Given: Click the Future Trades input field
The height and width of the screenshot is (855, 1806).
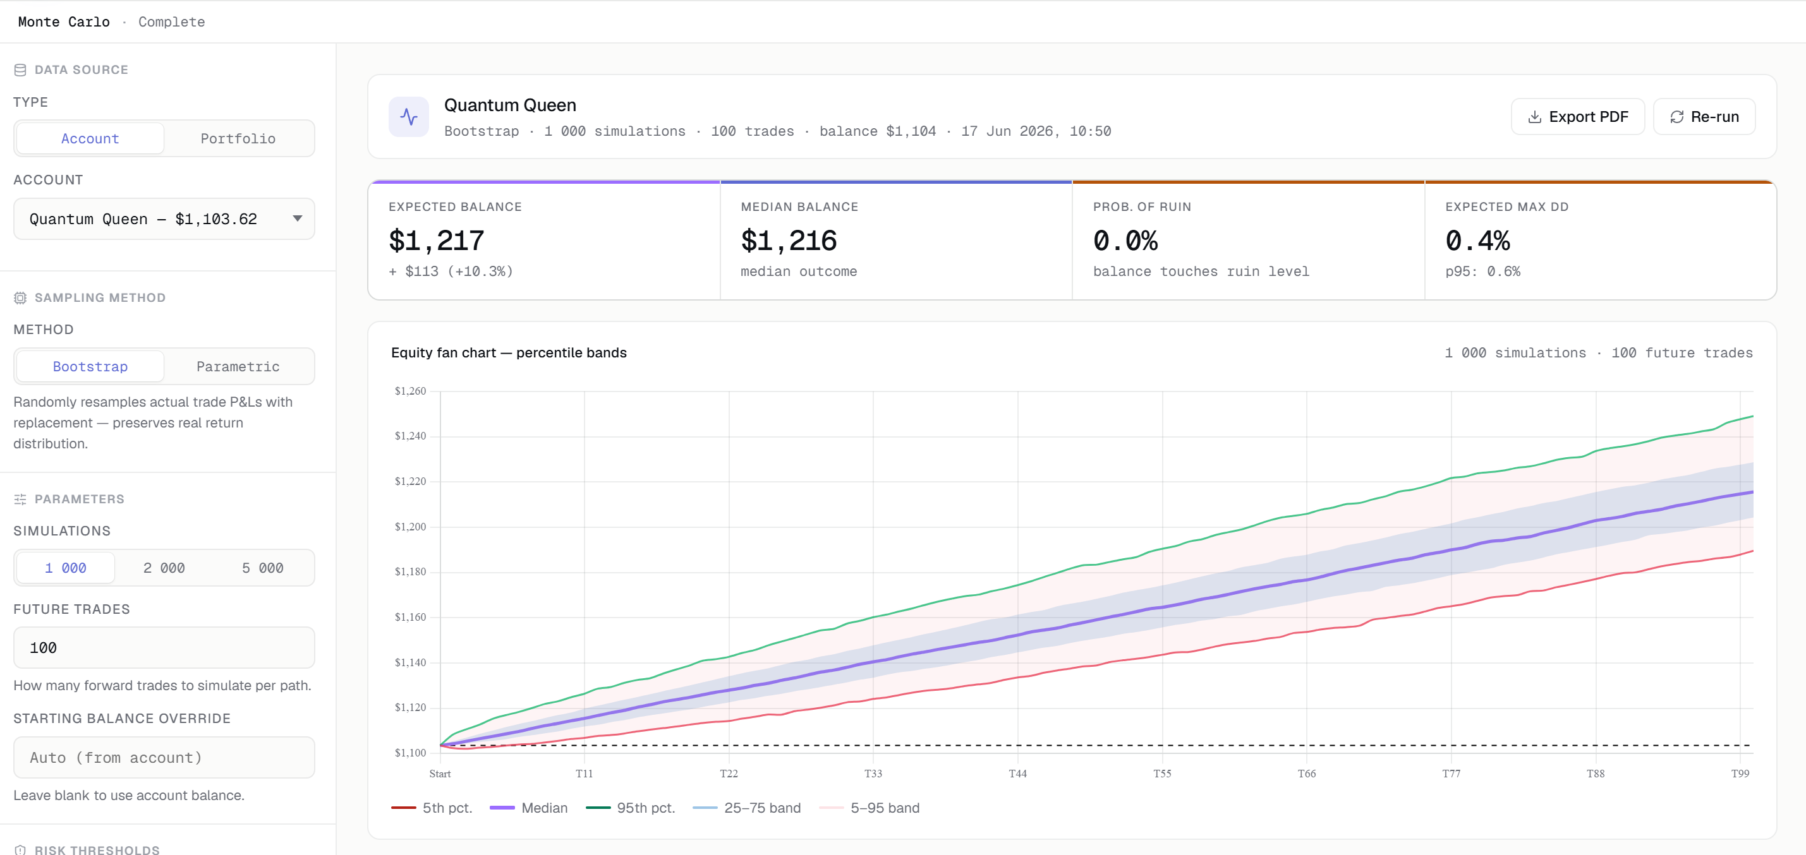Looking at the screenshot, I should (164, 647).
